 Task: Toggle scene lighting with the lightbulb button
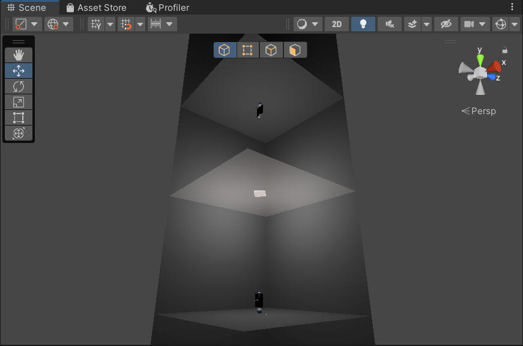(x=363, y=24)
